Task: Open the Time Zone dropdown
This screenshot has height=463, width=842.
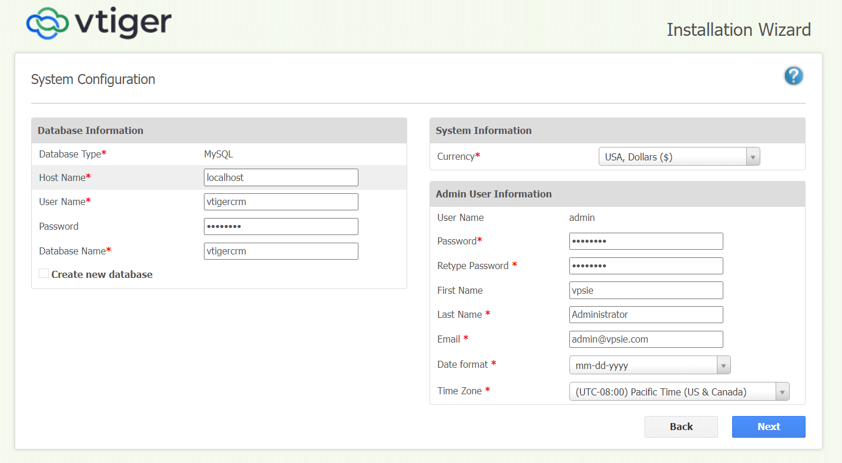Action: point(679,391)
